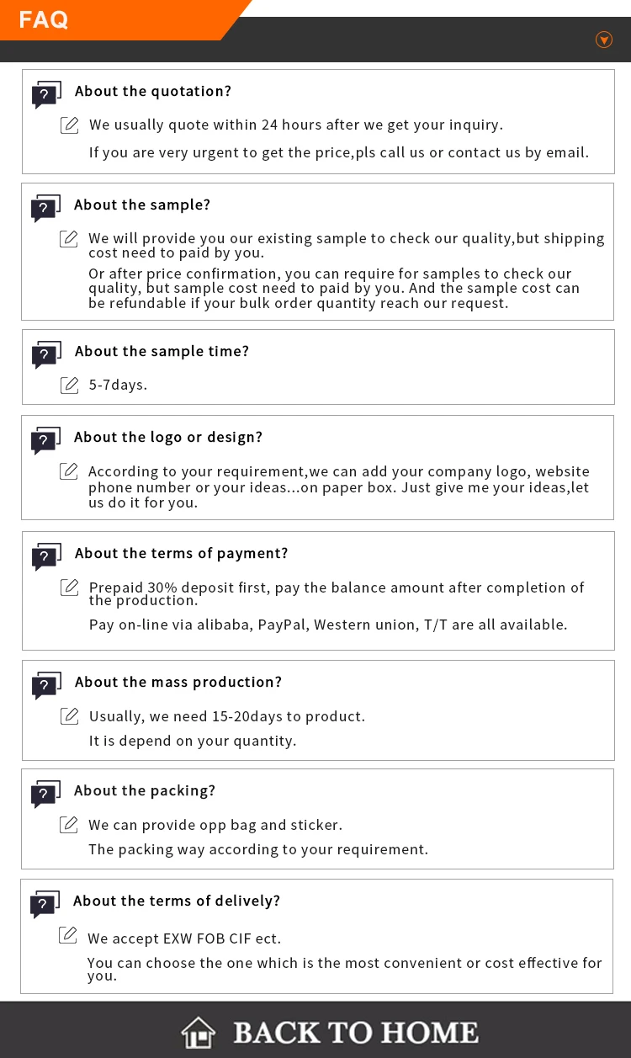Viewport: 631px width, 1058px height.
Task: Open the 'About the mass production?' FAQ item
Action: pyautogui.click(x=178, y=682)
